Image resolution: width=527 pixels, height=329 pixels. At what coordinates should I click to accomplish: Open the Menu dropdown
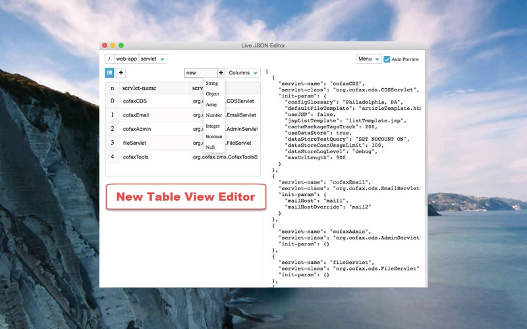pos(369,59)
